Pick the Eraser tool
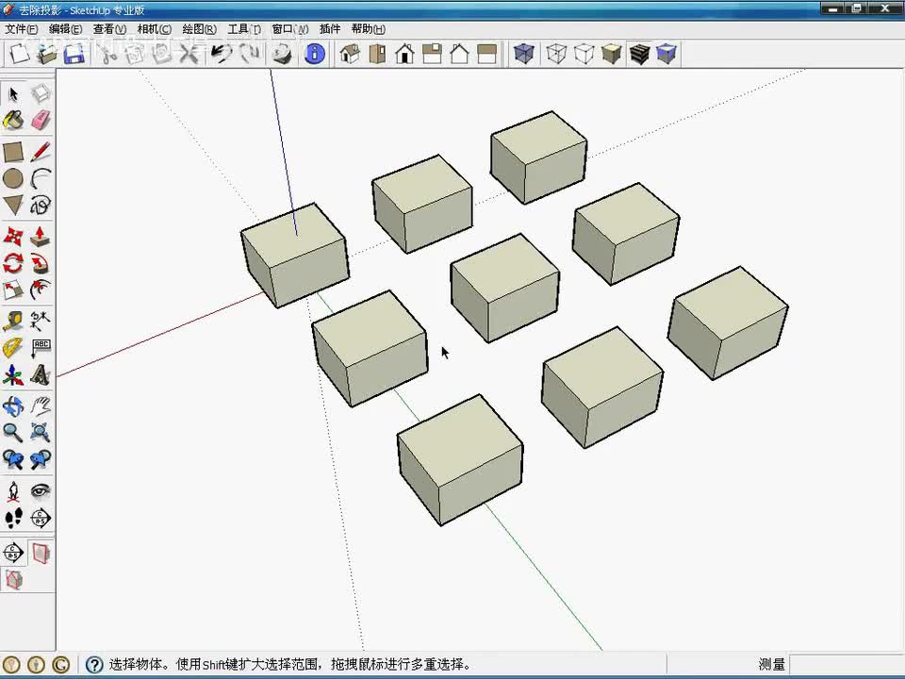This screenshot has width=905, height=679. coord(41,121)
